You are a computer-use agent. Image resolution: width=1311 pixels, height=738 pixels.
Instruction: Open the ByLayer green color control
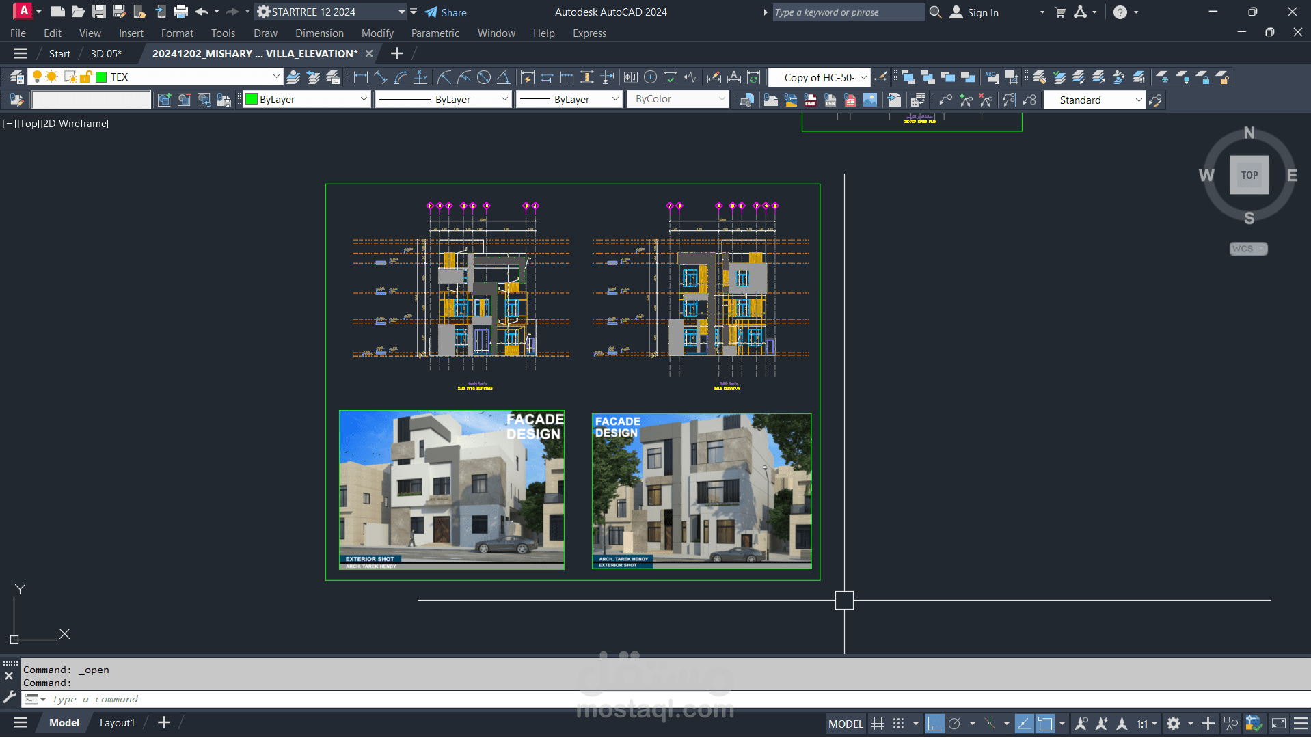[x=306, y=99]
